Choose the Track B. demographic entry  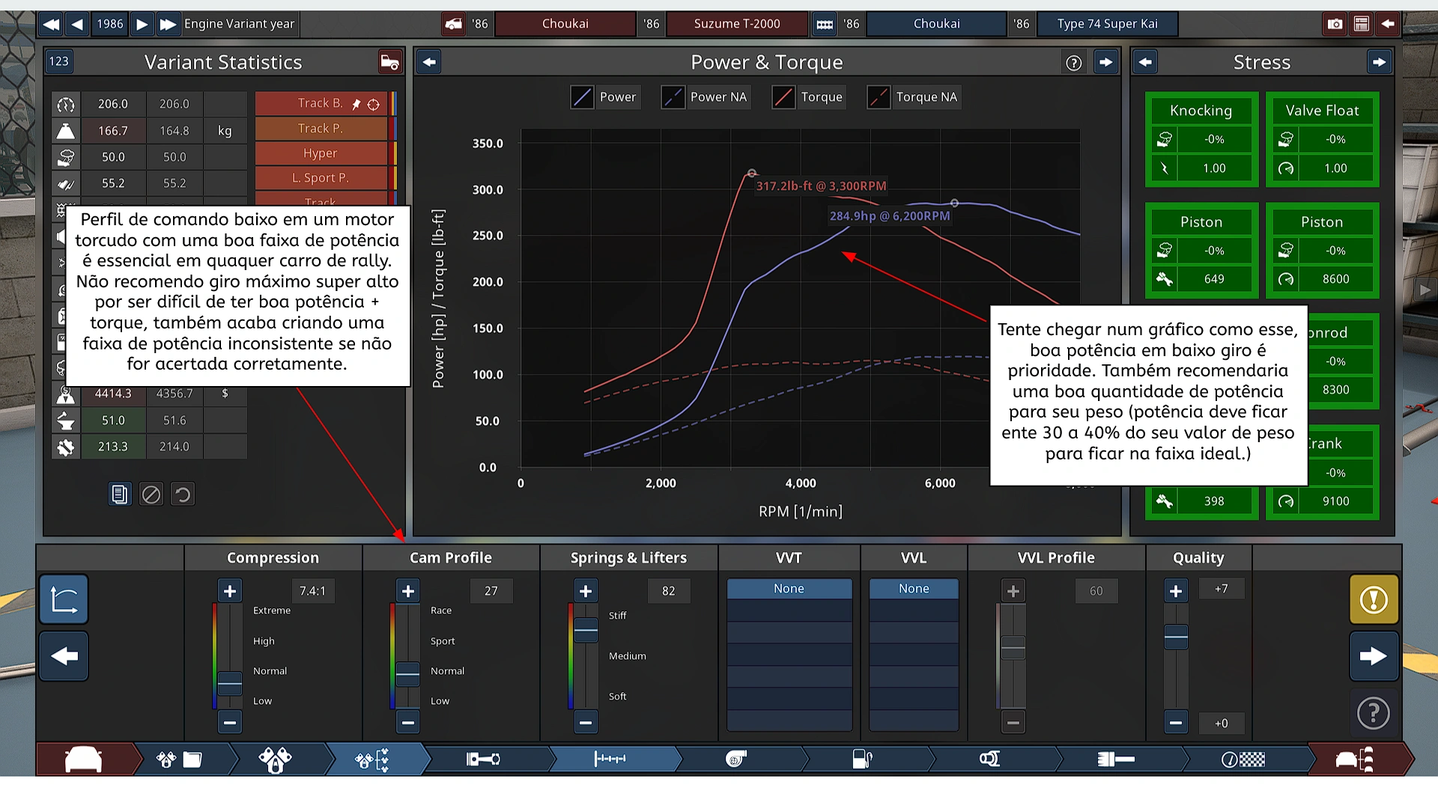coord(321,103)
